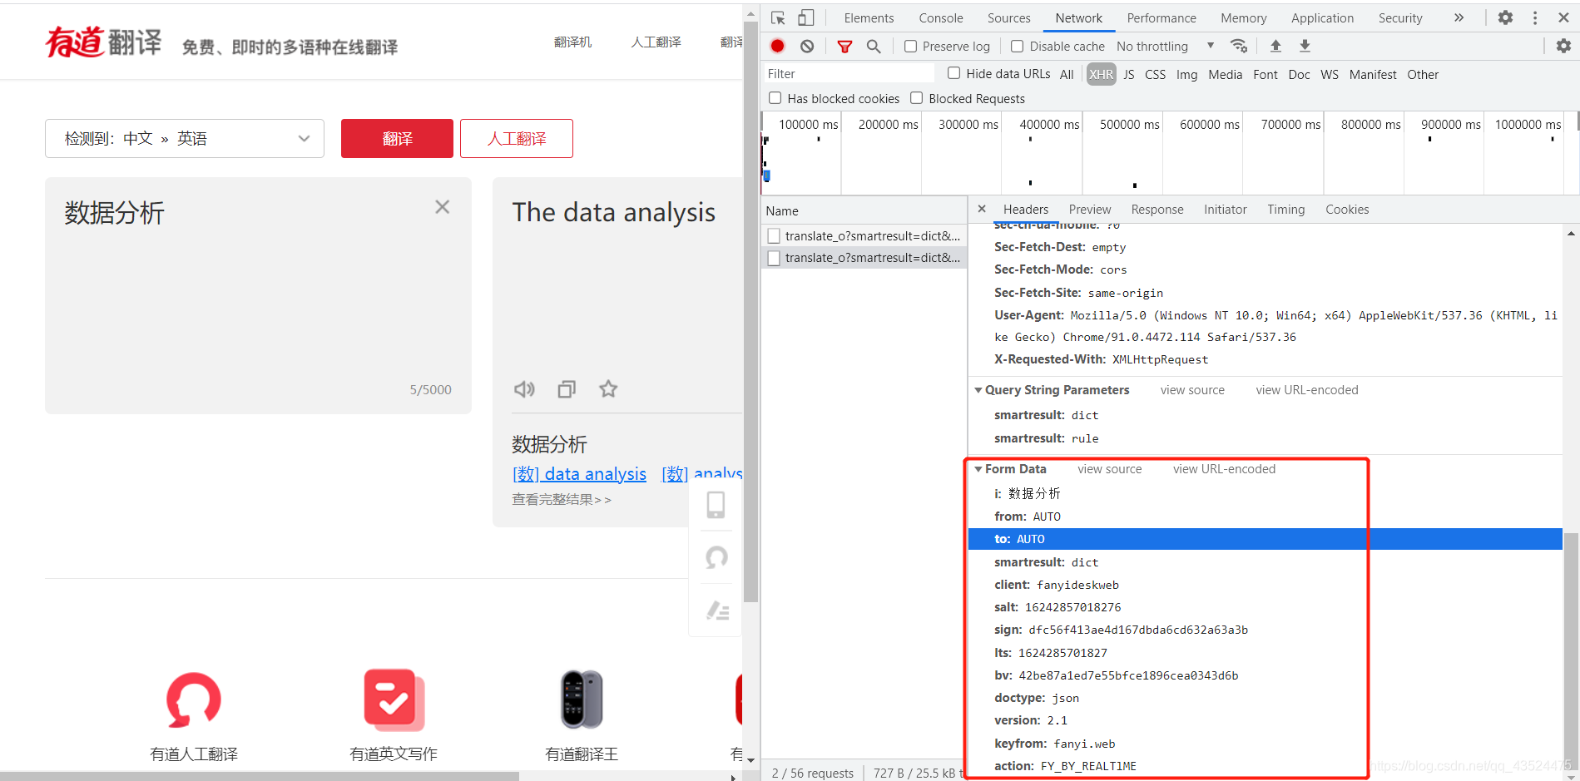Open 有道英文写作 product icon
1580x781 pixels.
[394, 700]
